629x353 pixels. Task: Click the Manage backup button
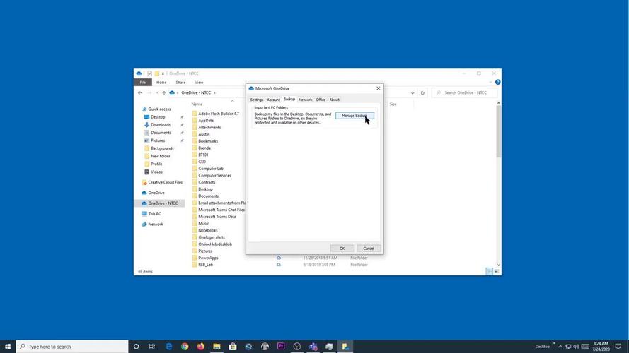[354, 116]
